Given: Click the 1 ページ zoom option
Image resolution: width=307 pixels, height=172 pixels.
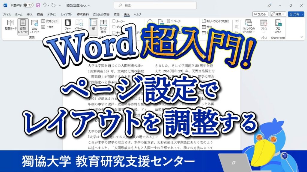Looking at the screenshot, I should click(174, 21).
